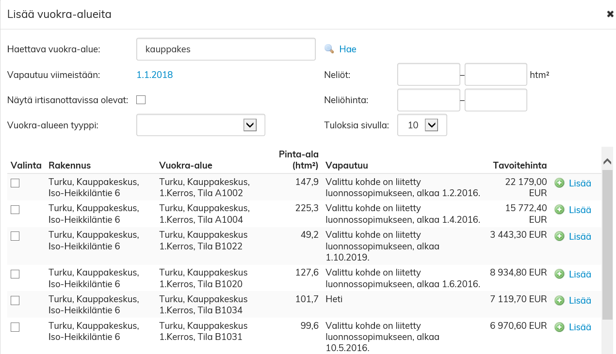Click the Vuokra-alue column header
The height and width of the screenshot is (354, 616).
pyautogui.click(x=185, y=165)
